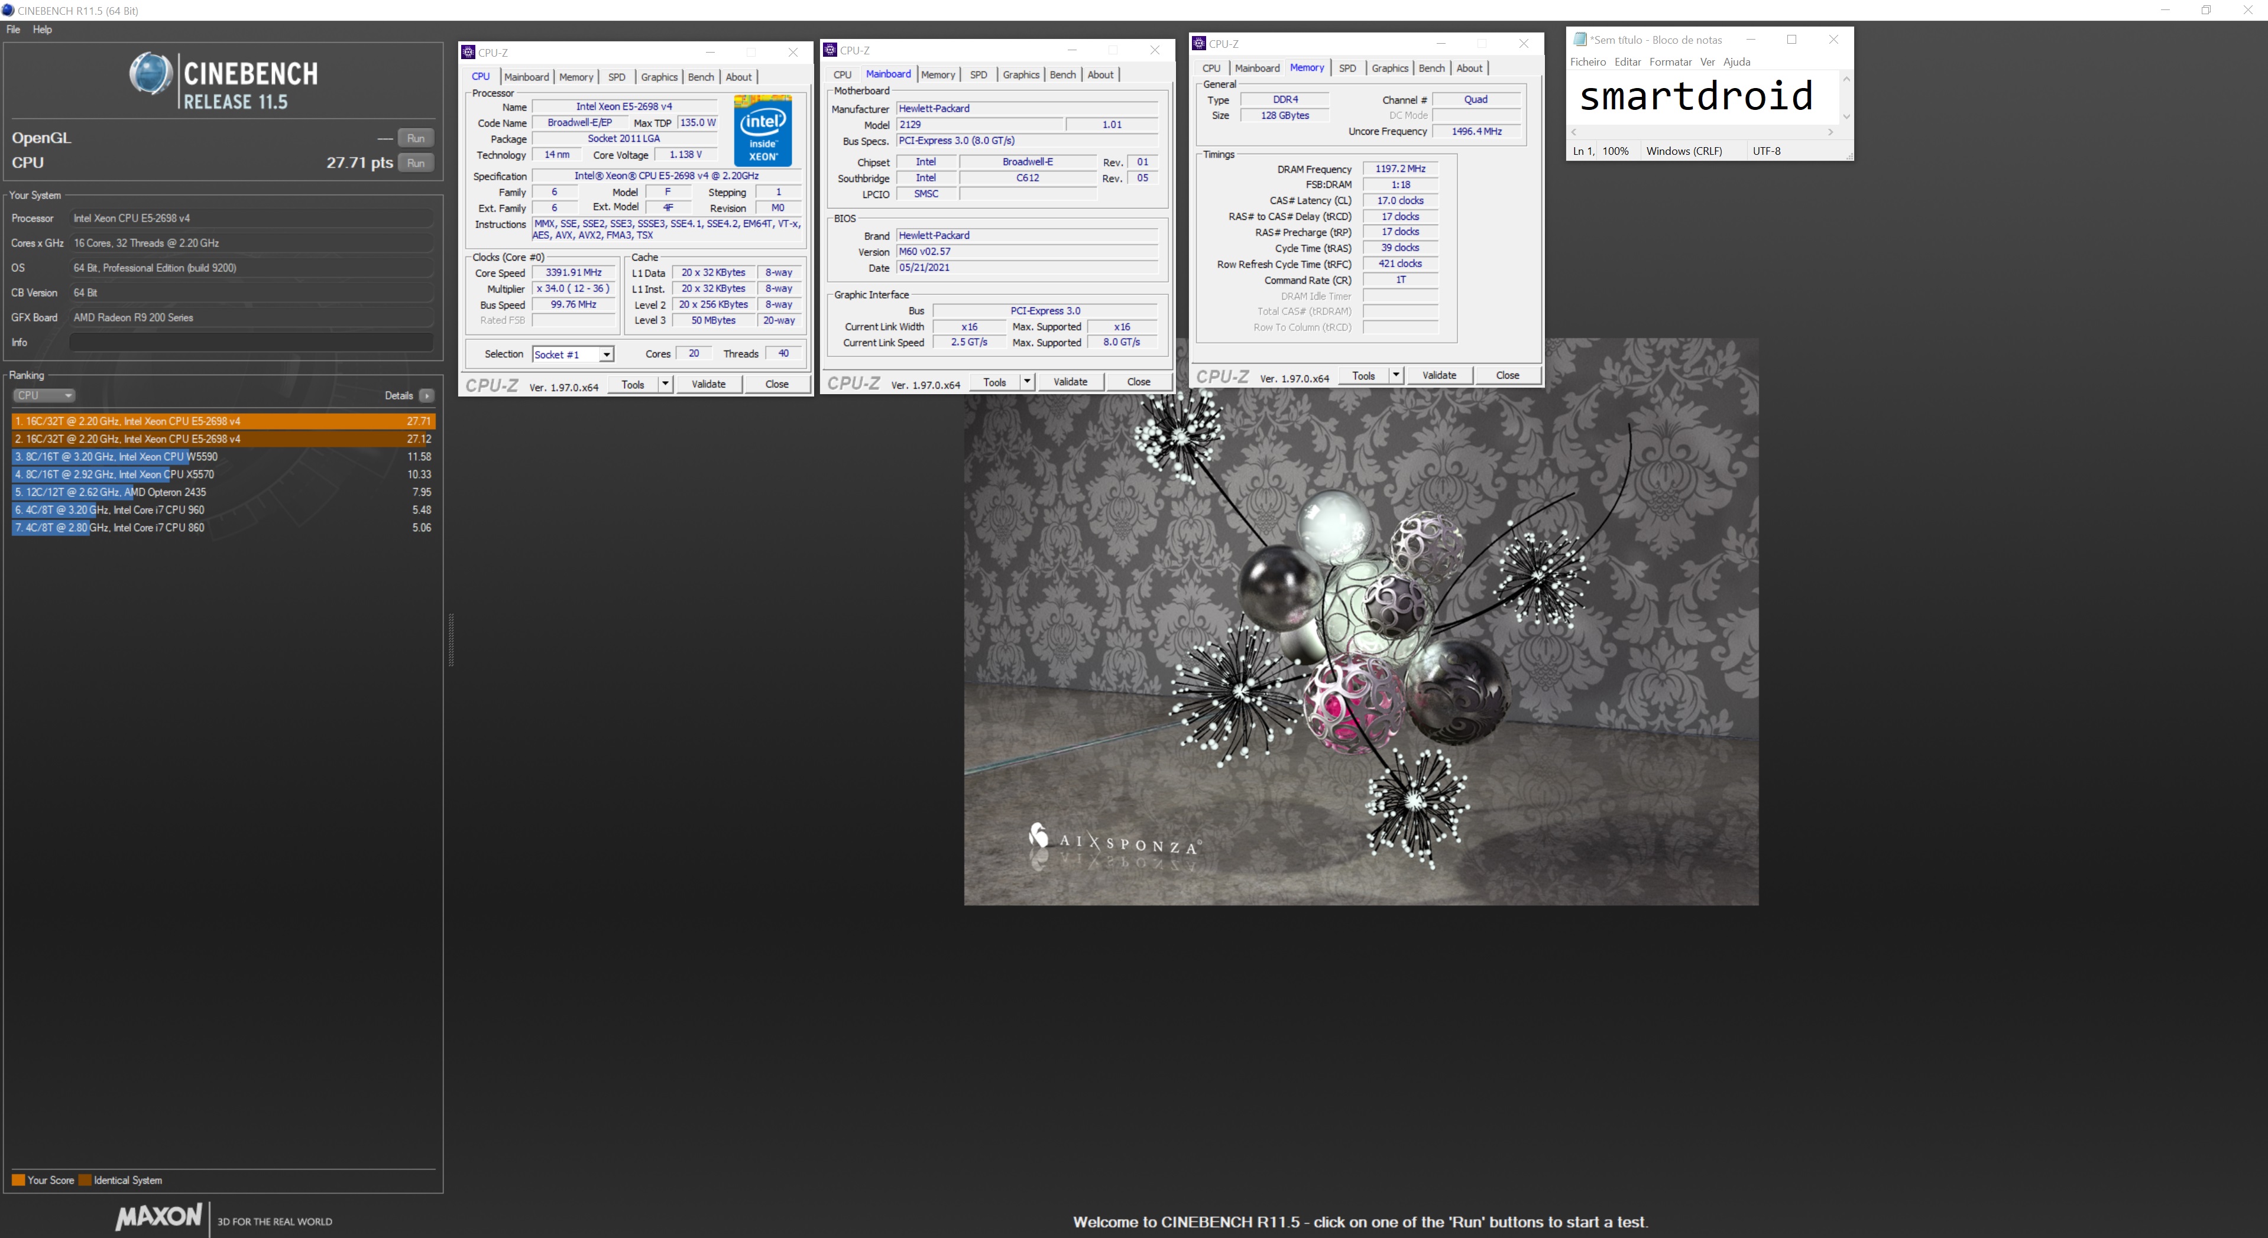Click the DRAM Frequency value 1197.2 MHz
Image resolution: width=2268 pixels, height=1238 pixels.
pos(1400,169)
